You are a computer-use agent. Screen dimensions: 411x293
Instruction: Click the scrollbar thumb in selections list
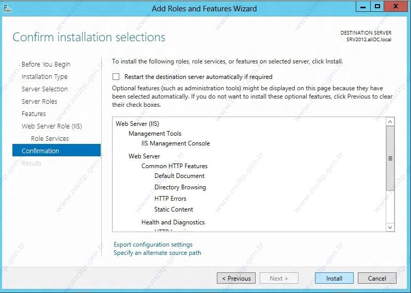pos(390,158)
